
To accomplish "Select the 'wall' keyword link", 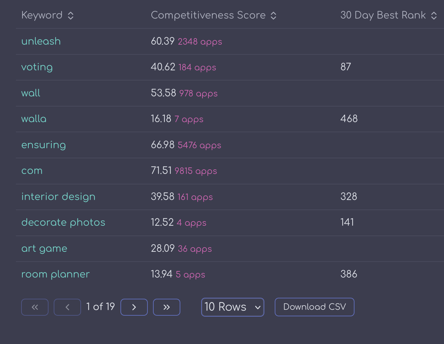I will click(x=31, y=93).
